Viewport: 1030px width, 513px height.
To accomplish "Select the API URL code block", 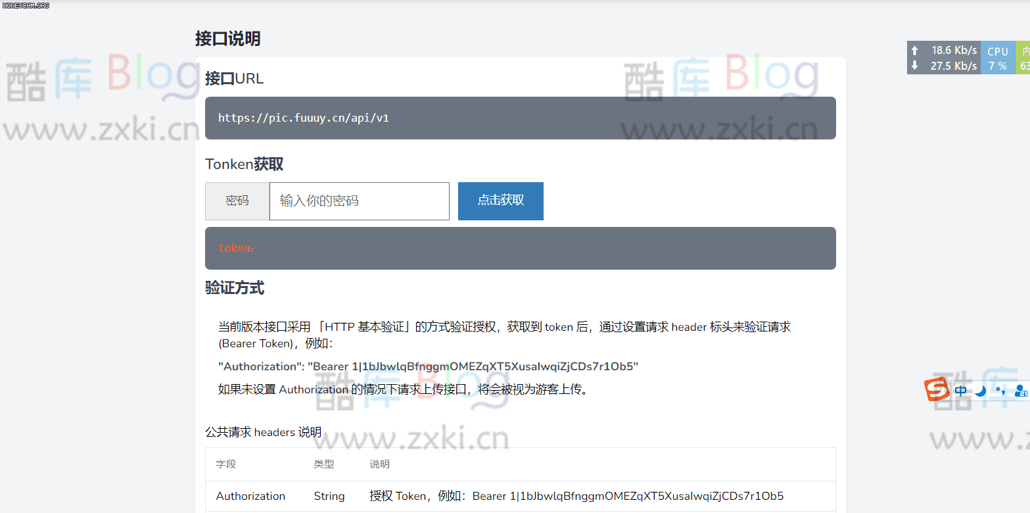I will 520,118.
